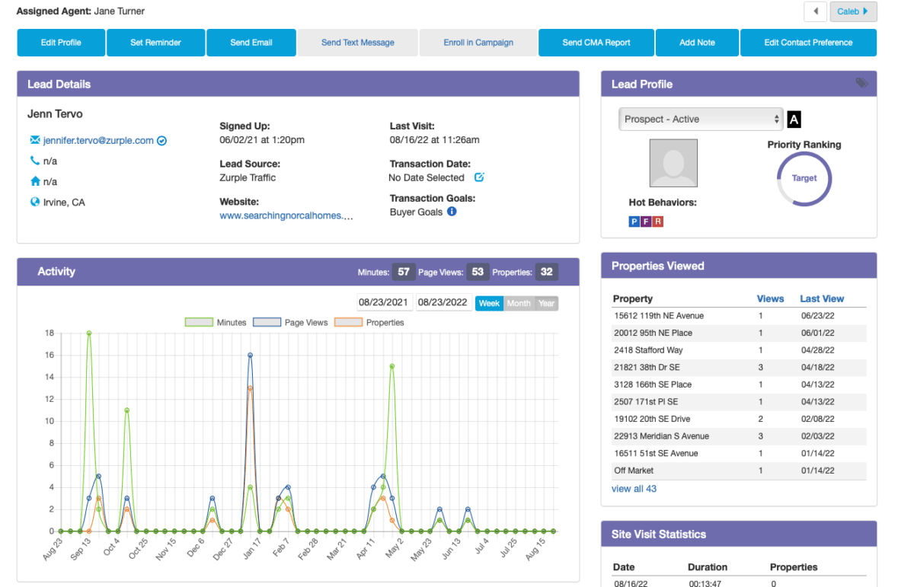Click the Zurple Traffic lead source value
Viewport: 914px width, 587px height.
248,177
